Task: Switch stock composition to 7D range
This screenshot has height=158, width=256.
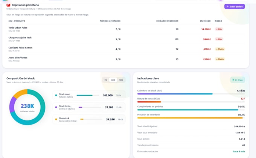Action: (106, 80)
